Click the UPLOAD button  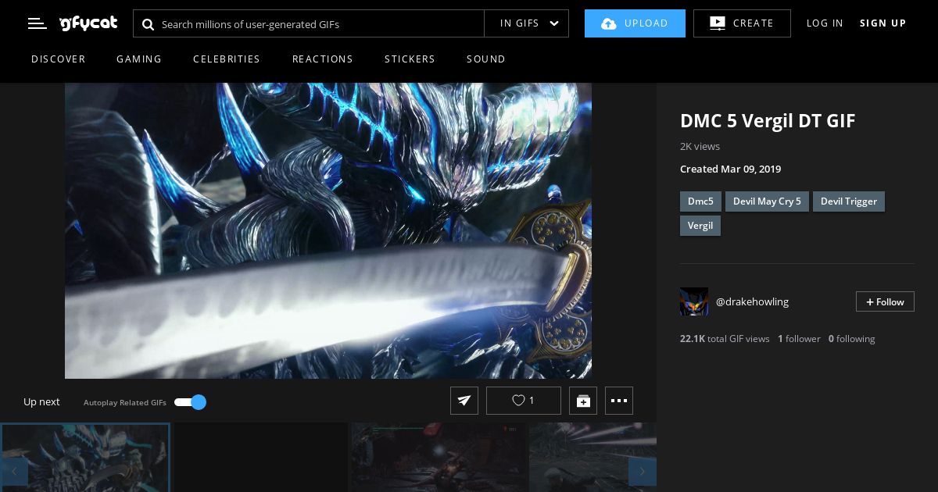tap(635, 23)
